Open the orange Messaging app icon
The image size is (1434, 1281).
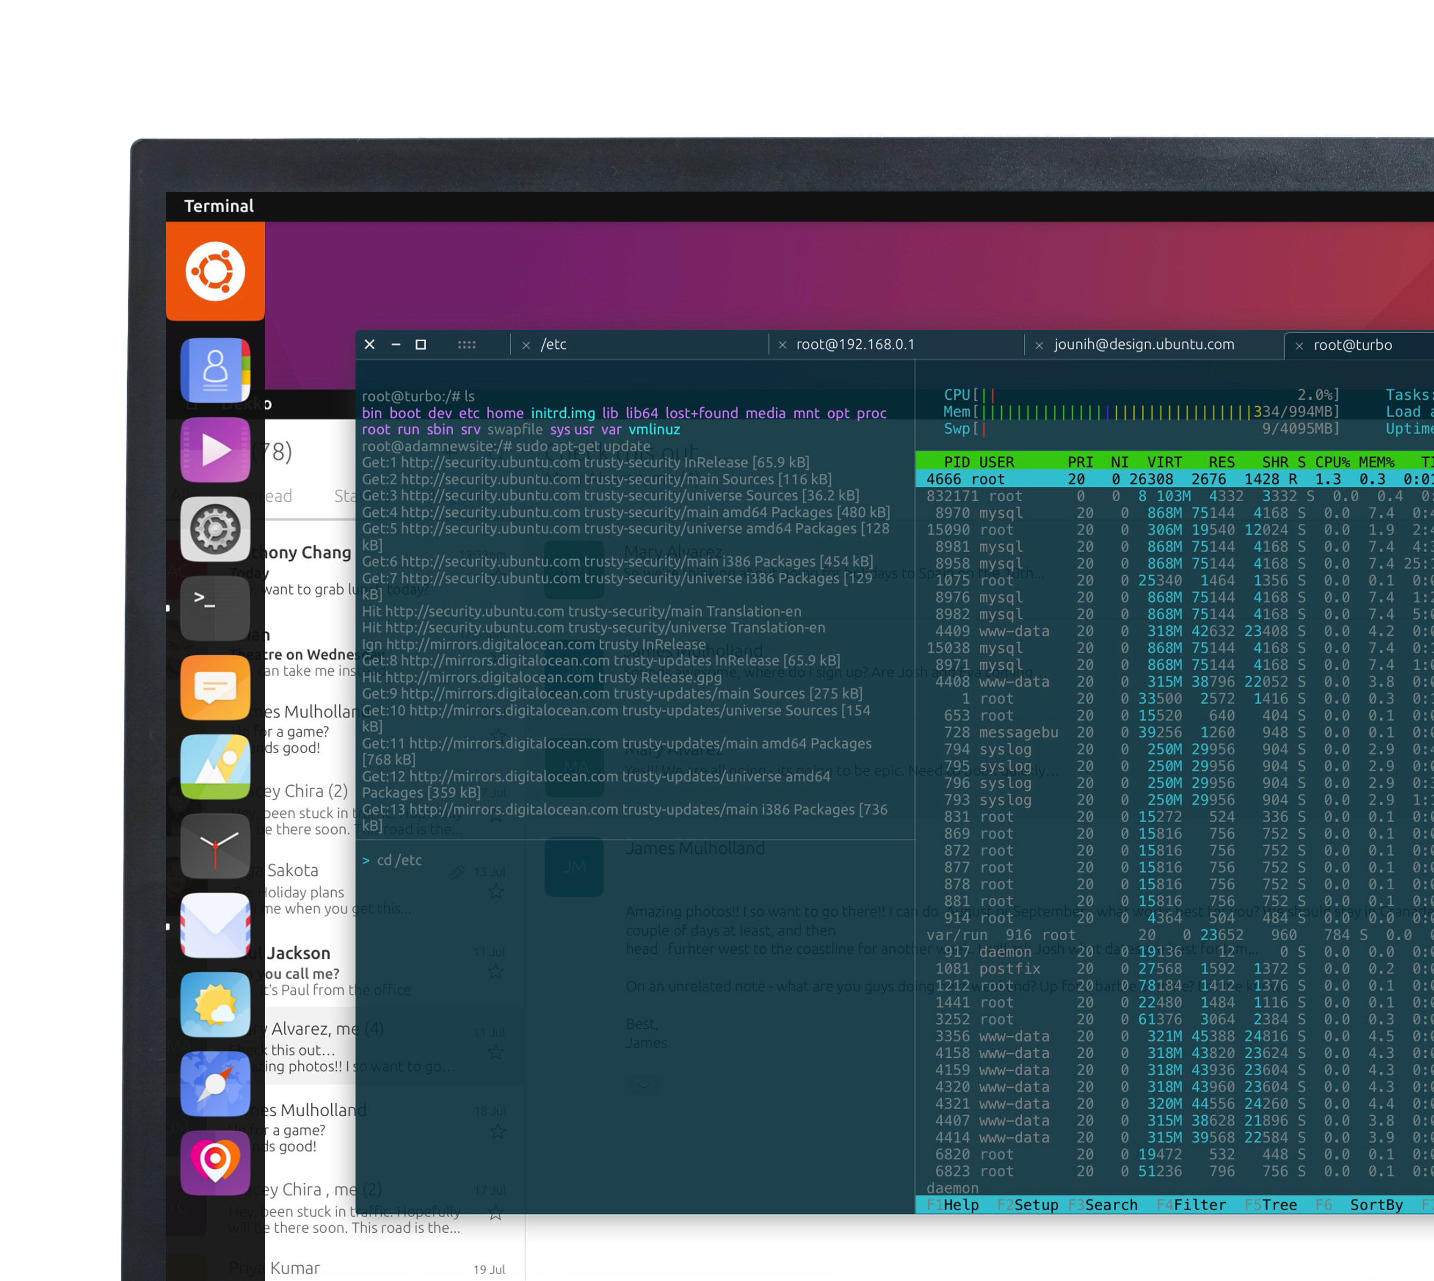tap(215, 687)
